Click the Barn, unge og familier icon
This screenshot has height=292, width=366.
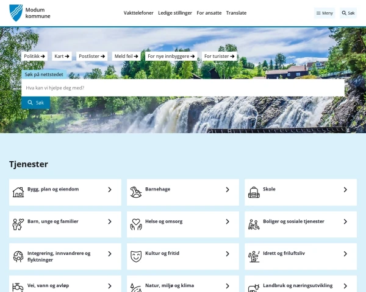pos(18,224)
